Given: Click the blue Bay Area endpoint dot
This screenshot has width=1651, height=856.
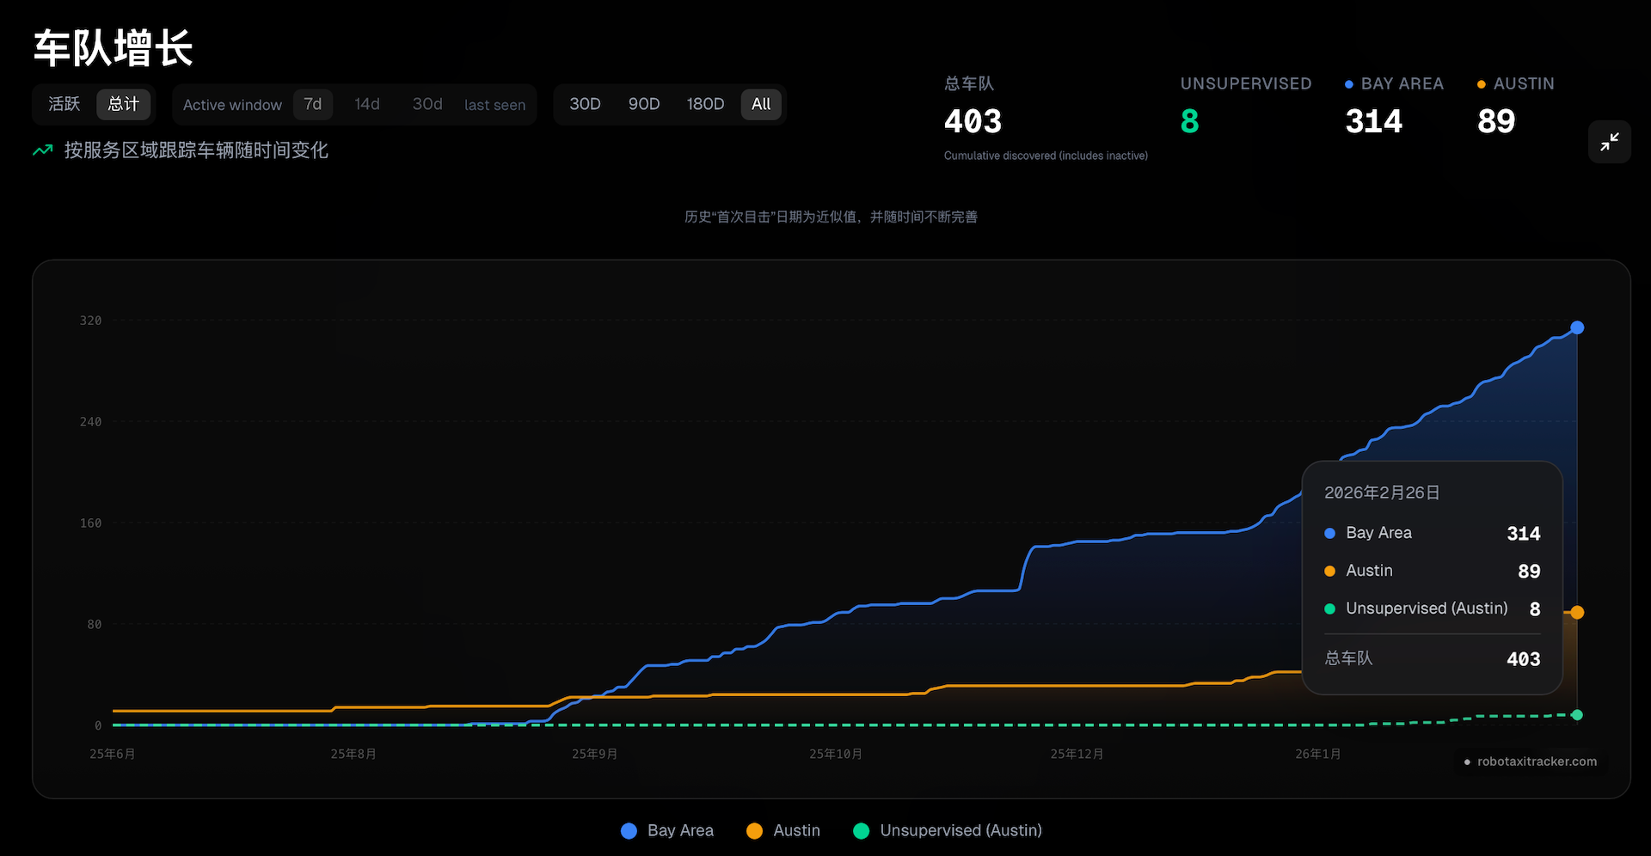Looking at the screenshot, I should pyautogui.click(x=1577, y=327).
